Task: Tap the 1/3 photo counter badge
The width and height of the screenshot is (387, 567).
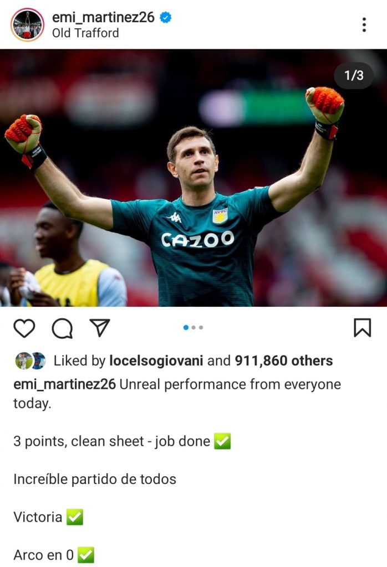Action: [354, 75]
